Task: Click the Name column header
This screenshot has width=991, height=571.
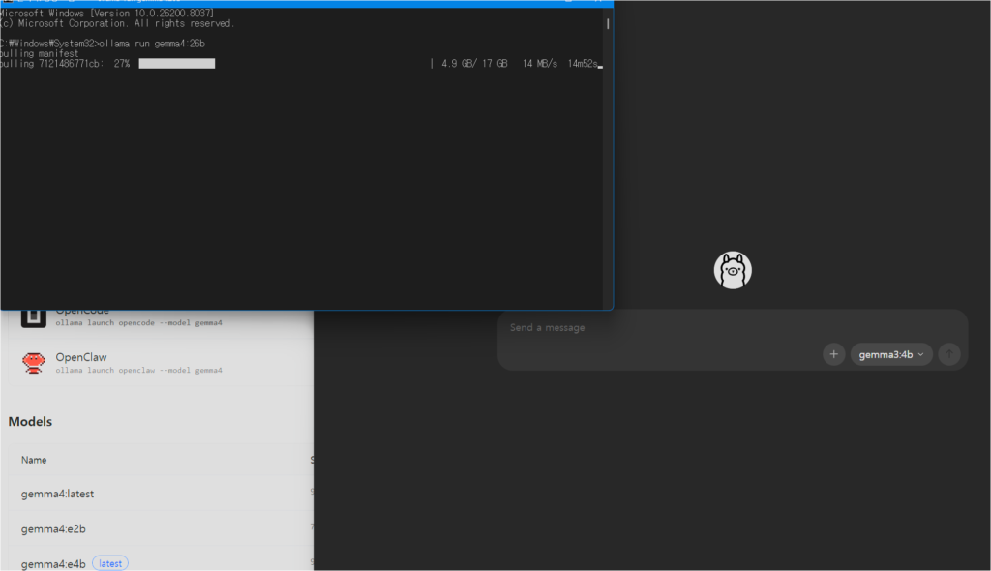Action: click(34, 460)
